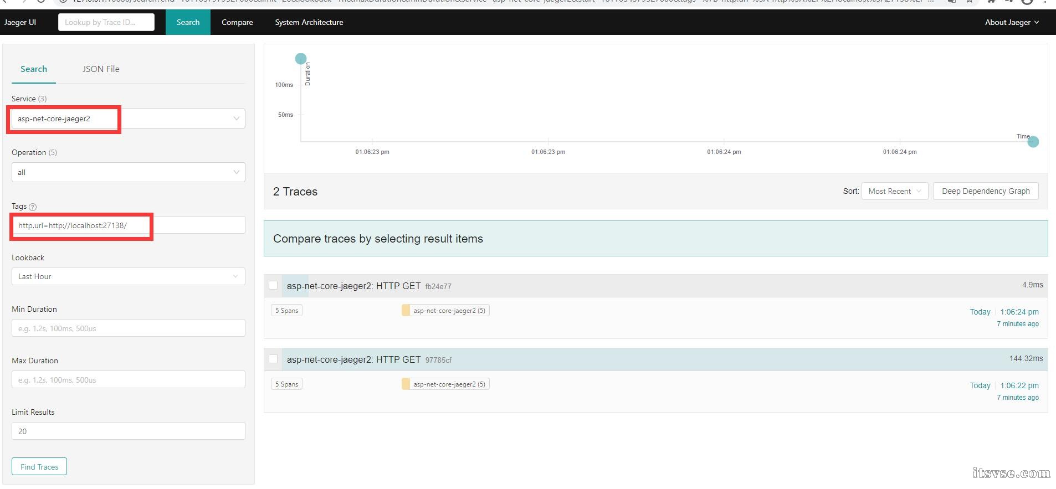Click the 1:06:22 pm timestamp
1056x489 pixels.
click(1019, 385)
